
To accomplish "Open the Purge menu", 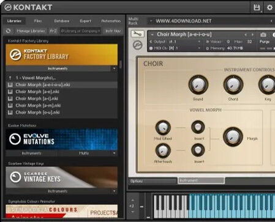I will click(265, 42).
